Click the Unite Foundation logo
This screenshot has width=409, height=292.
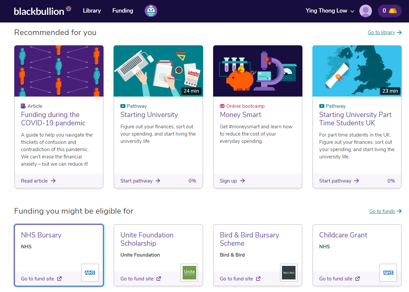click(x=189, y=273)
